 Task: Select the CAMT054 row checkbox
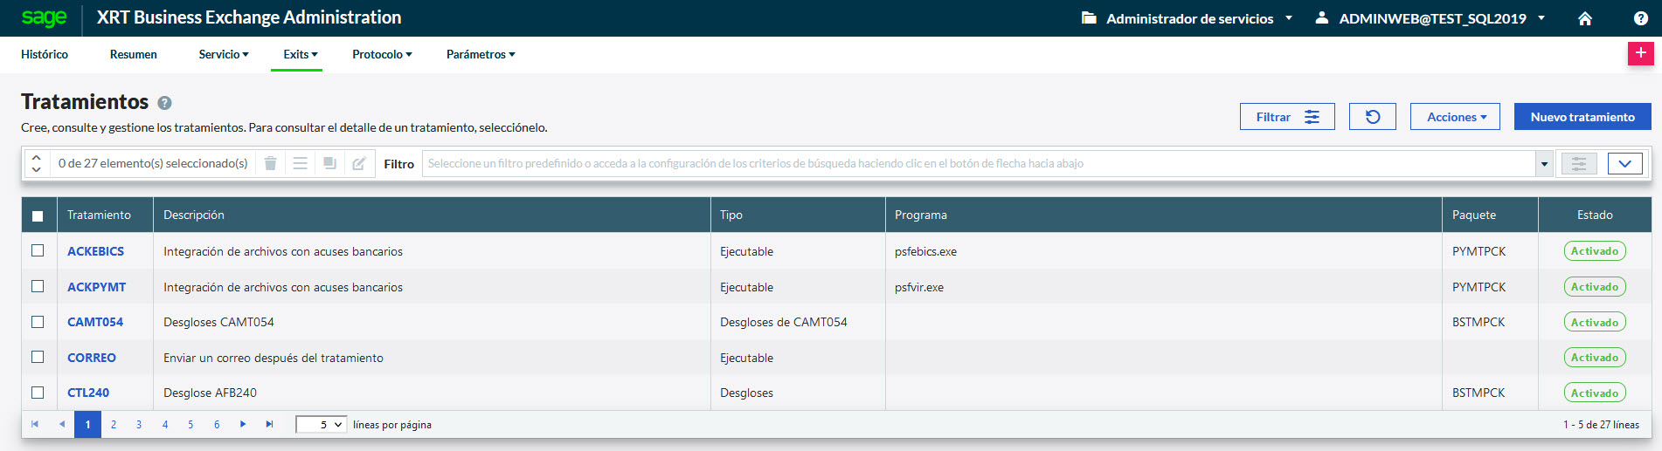[x=38, y=322]
